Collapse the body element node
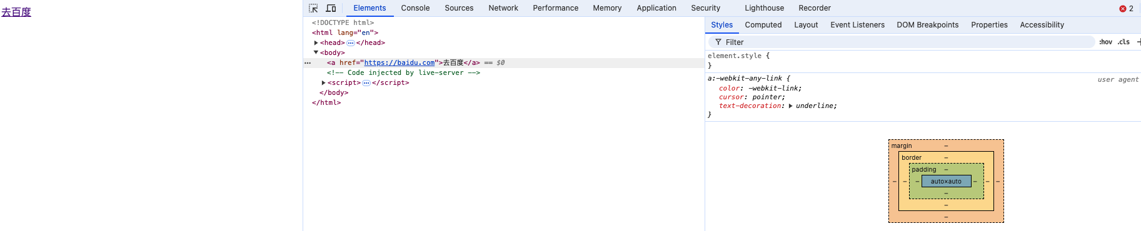1141x231 pixels. click(x=316, y=52)
